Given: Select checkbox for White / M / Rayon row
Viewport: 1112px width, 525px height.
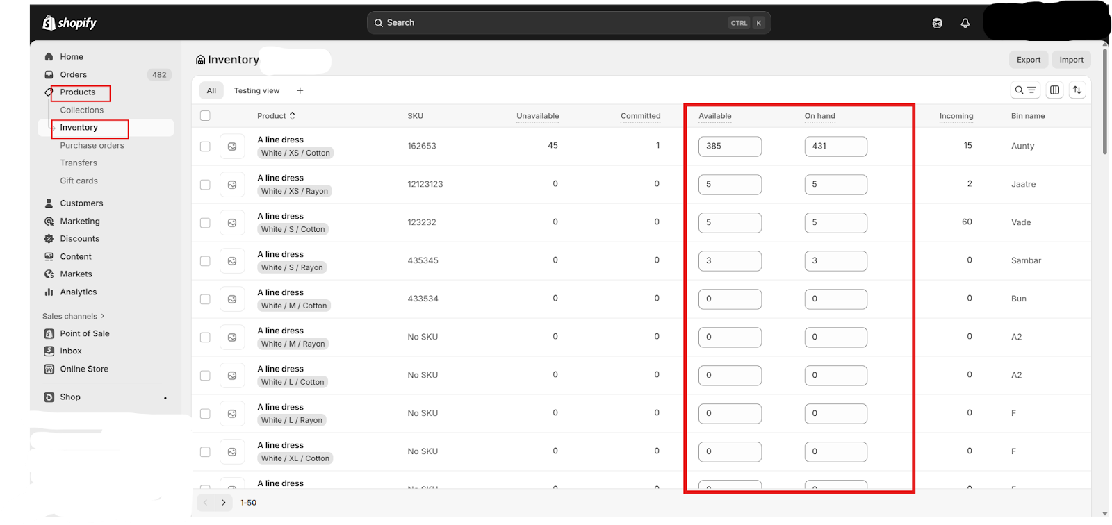Looking at the screenshot, I should [x=205, y=337].
